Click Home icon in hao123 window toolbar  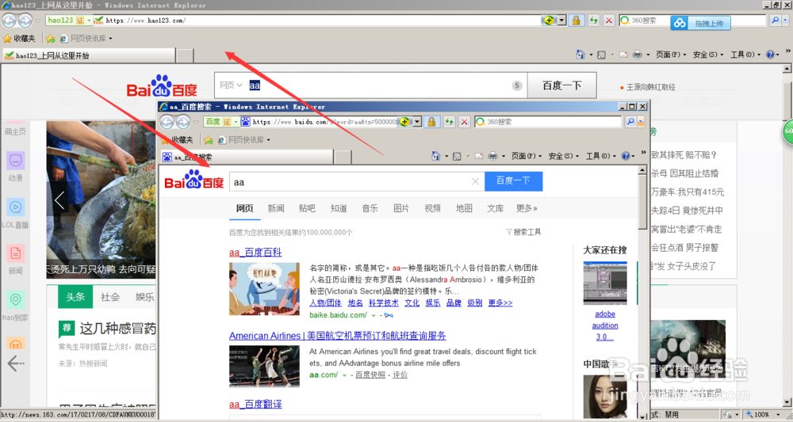coord(580,55)
